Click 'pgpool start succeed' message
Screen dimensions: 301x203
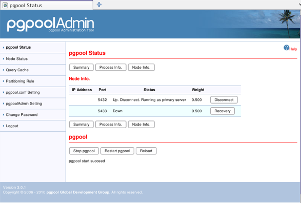pos(87,161)
